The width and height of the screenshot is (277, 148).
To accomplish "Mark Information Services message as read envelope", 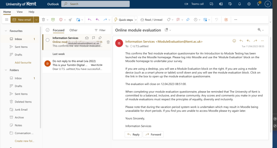I will pyautogui.click(x=87, y=38).
